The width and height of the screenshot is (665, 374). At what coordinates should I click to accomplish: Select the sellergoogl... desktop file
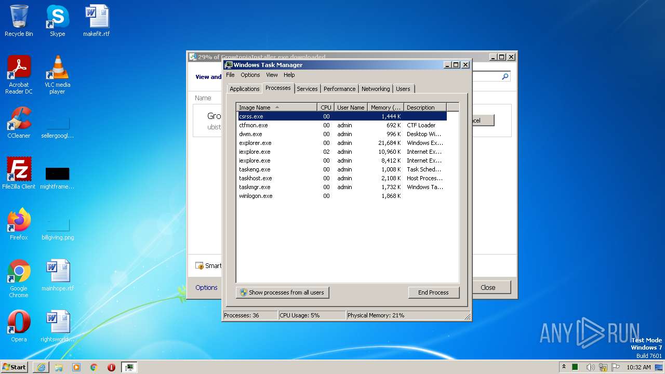[57, 126]
